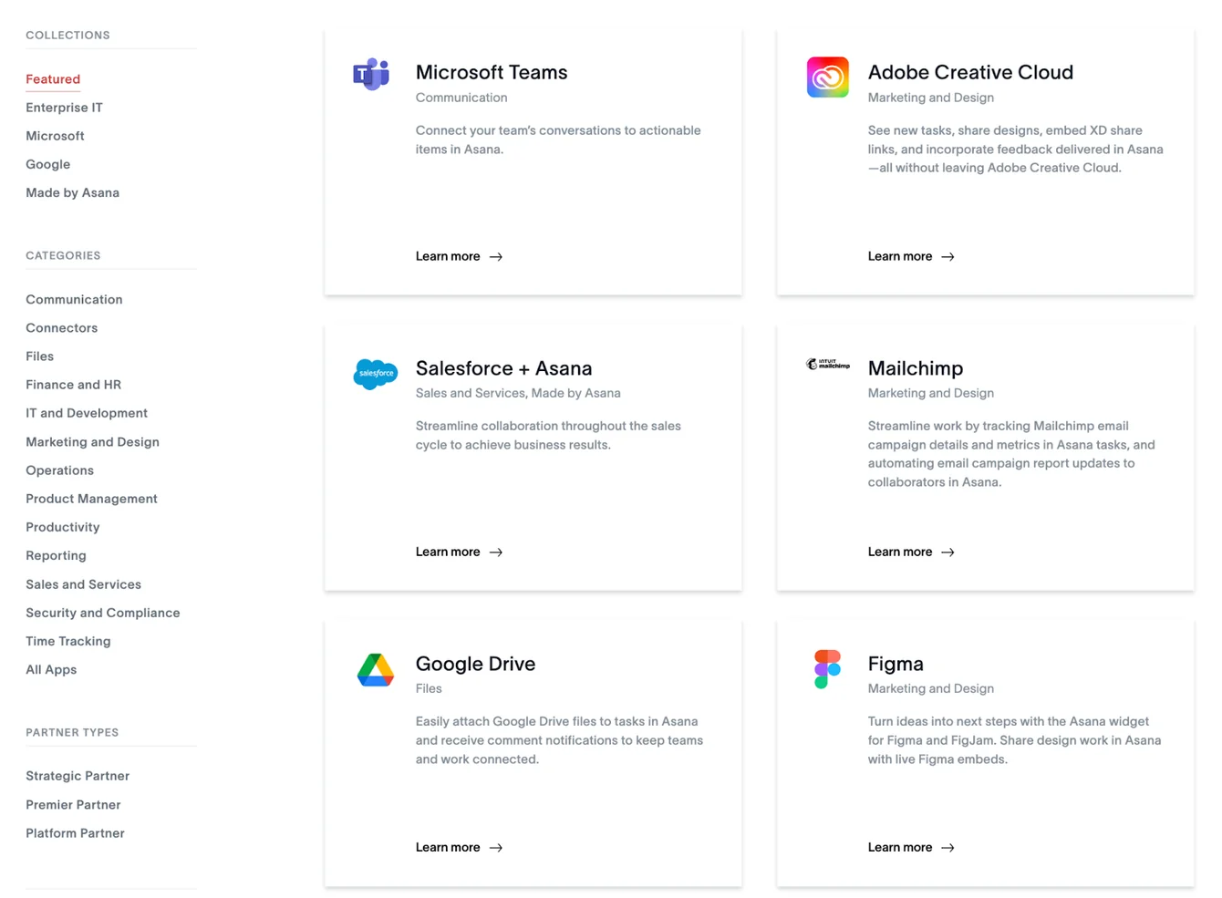Viewport: 1222px width, 898px height.
Task: Filter by Files category in sidebar
Action: (x=39, y=356)
